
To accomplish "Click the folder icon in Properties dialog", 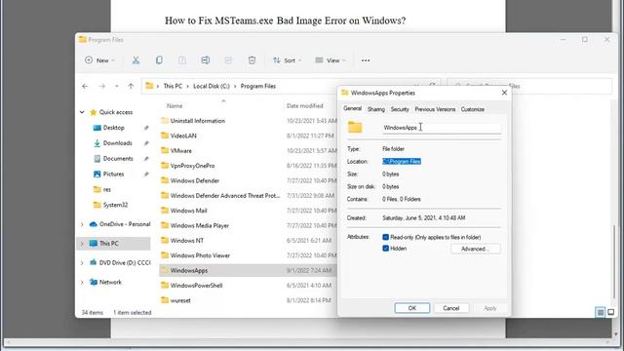I will point(355,128).
